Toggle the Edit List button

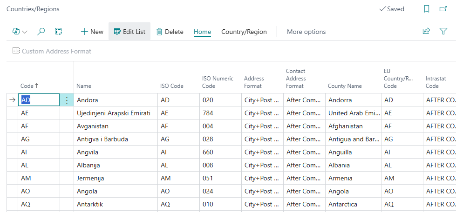click(129, 32)
